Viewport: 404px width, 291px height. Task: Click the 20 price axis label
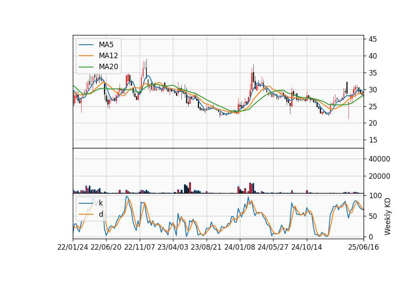[372, 123]
